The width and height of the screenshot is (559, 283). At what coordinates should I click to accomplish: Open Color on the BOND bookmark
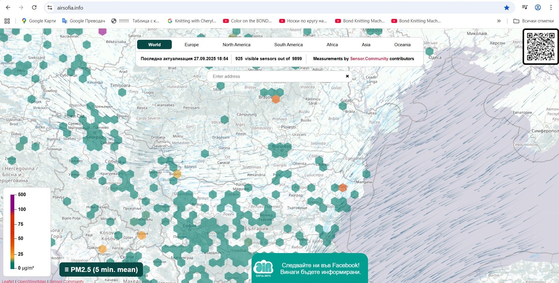coord(247,21)
